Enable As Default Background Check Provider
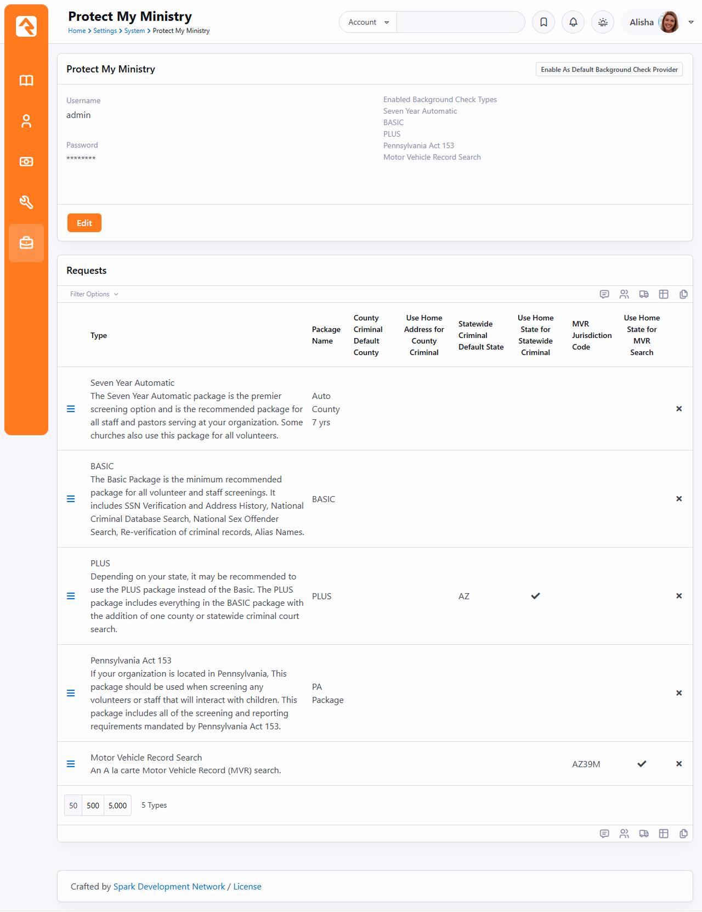The width and height of the screenshot is (702, 912). (609, 70)
